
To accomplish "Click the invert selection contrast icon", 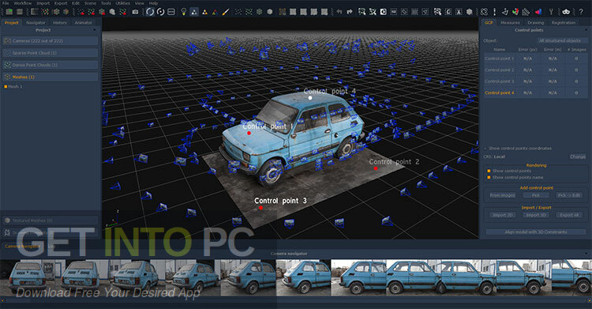I will point(383,12).
